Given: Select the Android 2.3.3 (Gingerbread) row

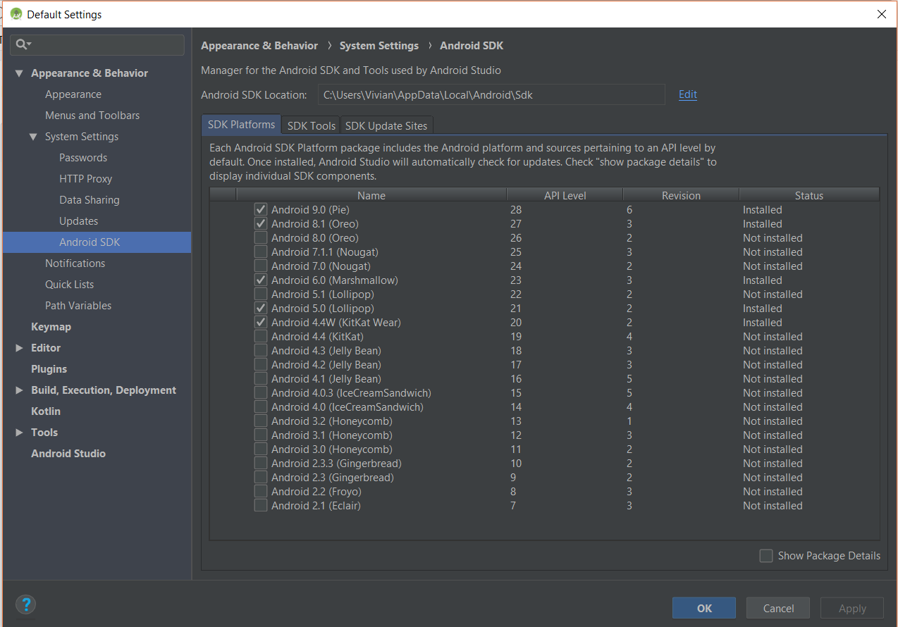Looking at the screenshot, I should (544, 463).
